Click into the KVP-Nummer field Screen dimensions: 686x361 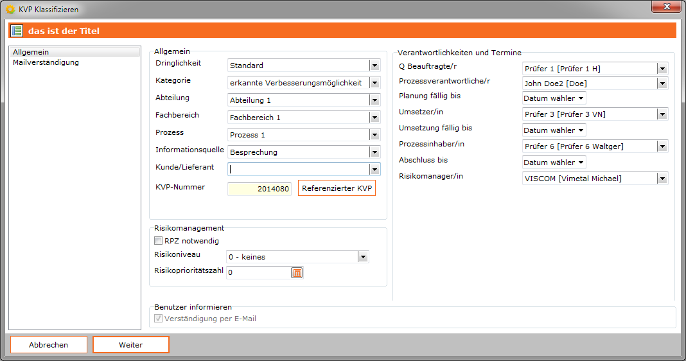point(259,189)
